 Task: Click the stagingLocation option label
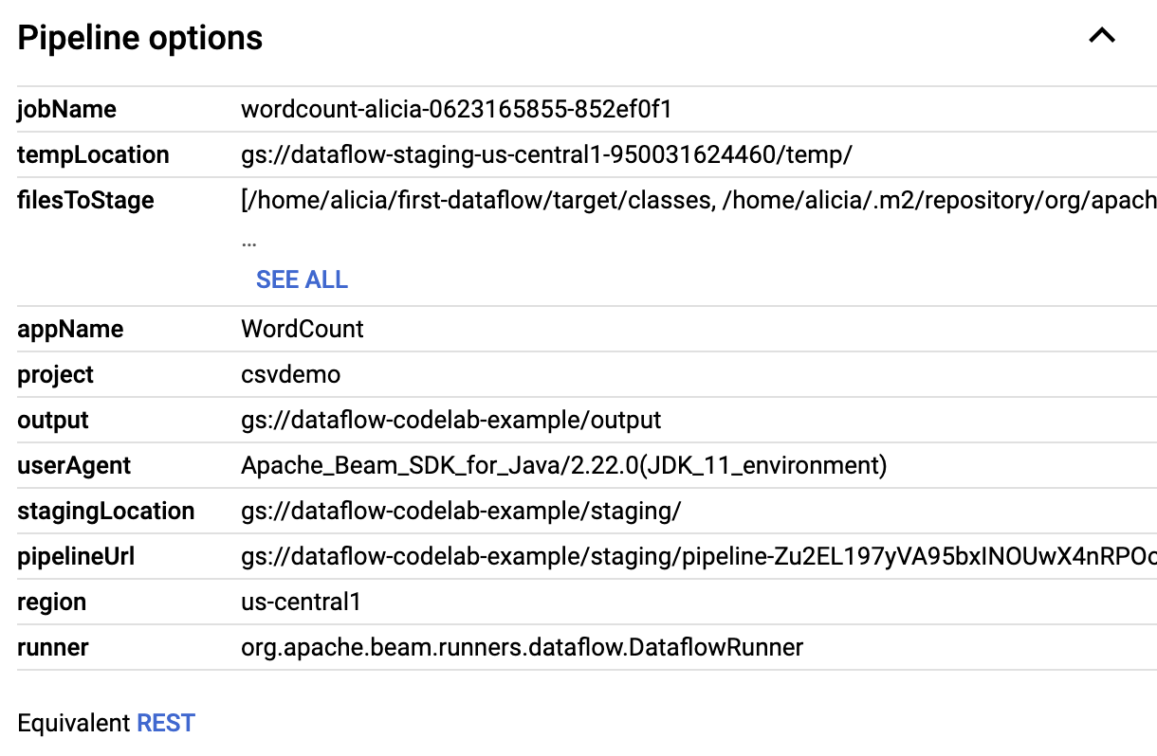pos(105,511)
